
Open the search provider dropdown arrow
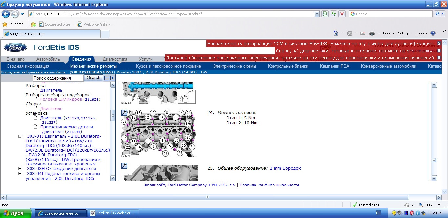(x=443, y=14)
